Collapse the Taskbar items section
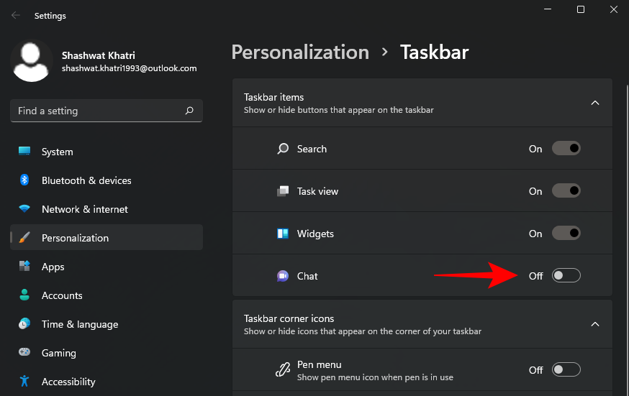 595,103
